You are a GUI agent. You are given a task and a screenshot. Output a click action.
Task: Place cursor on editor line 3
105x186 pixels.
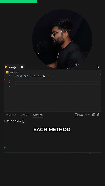57,83
